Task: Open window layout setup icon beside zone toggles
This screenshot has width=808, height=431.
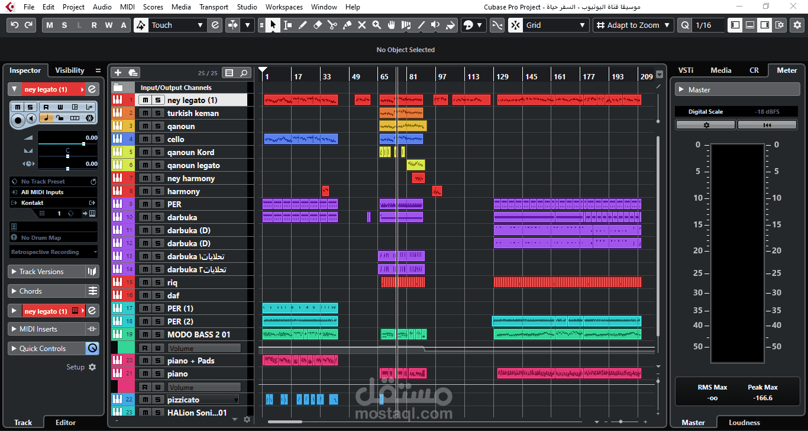Action: click(780, 25)
